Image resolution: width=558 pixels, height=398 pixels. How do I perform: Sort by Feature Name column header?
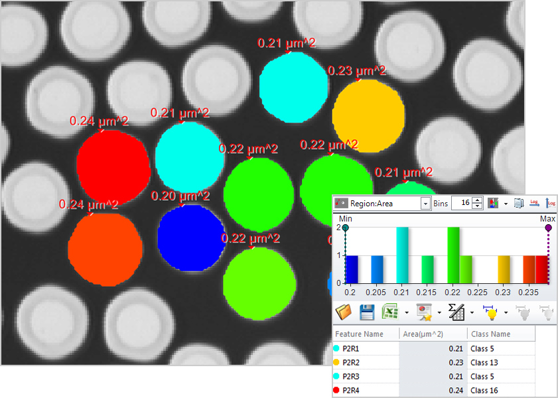(365, 334)
